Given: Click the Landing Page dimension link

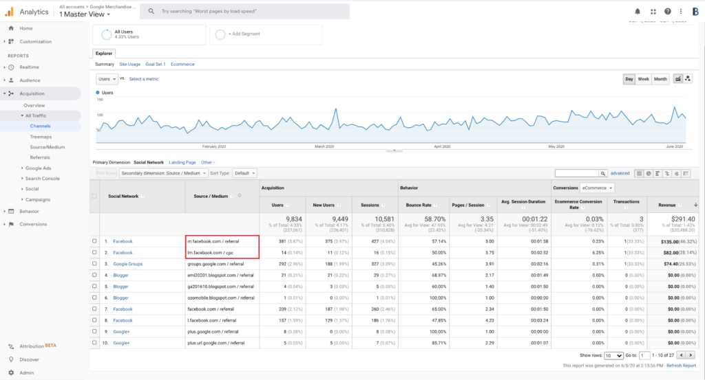Looking at the screenshot, I should click(182, 162).
